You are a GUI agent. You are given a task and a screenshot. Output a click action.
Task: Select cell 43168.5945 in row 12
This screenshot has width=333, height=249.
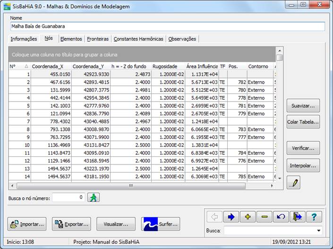[x=91, y=161]
